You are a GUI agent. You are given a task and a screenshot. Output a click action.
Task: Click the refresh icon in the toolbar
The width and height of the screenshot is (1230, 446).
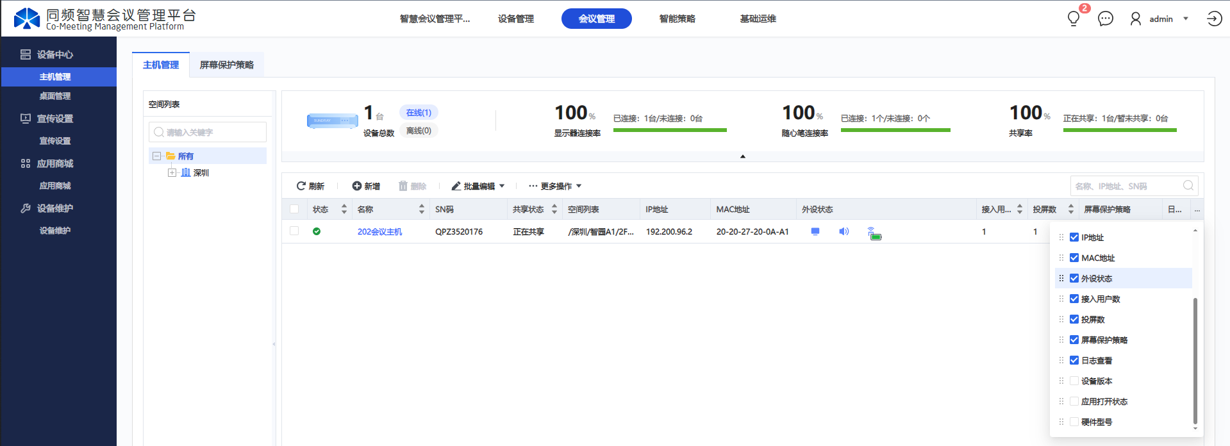[301, 186]
